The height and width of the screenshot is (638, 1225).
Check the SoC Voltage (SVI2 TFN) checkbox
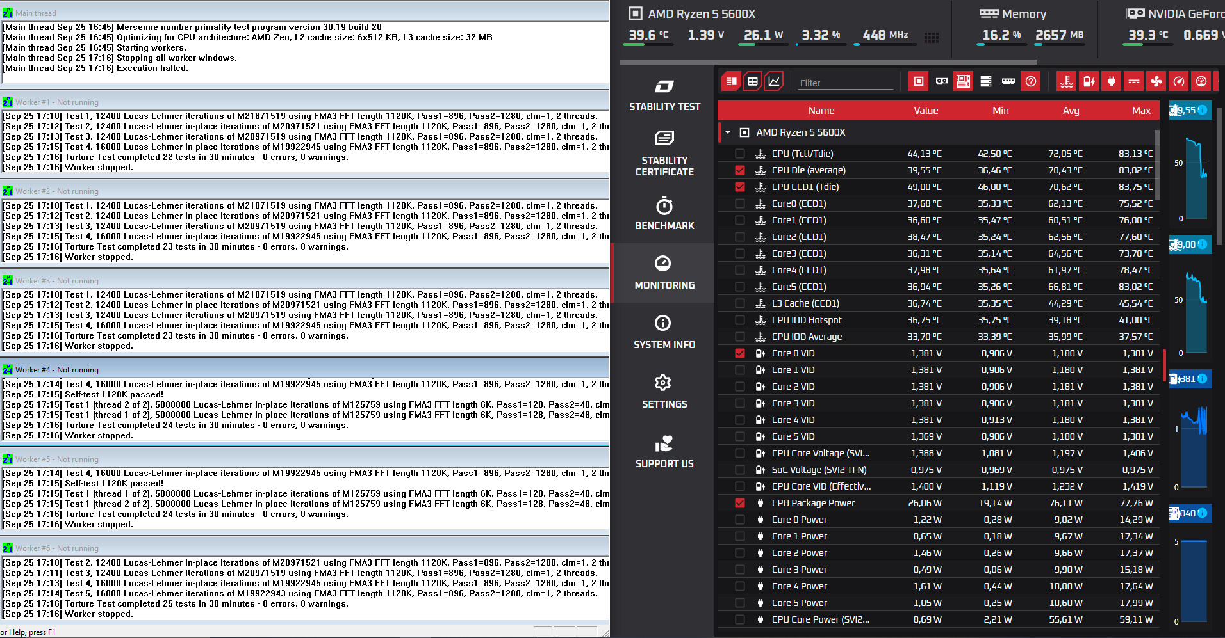740,470
